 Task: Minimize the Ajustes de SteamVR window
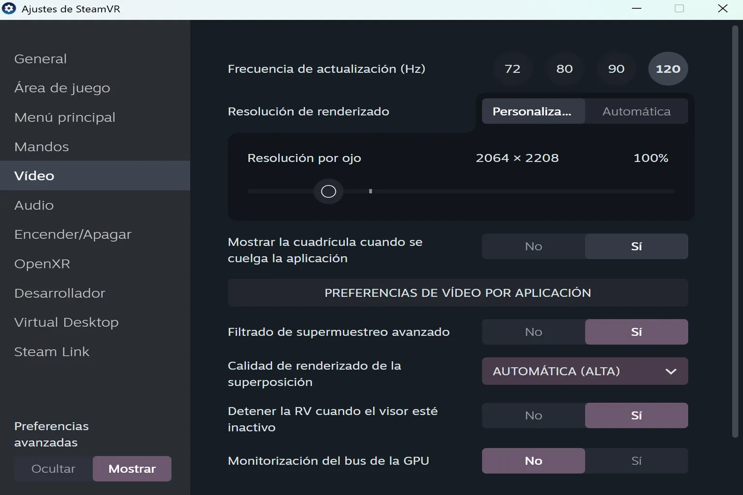(637, 9)
